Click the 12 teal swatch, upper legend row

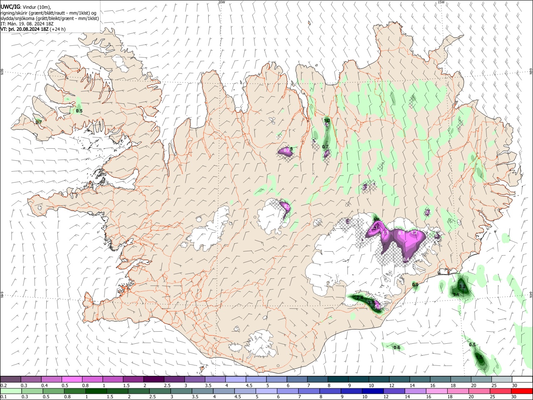(x=399, y=380)
